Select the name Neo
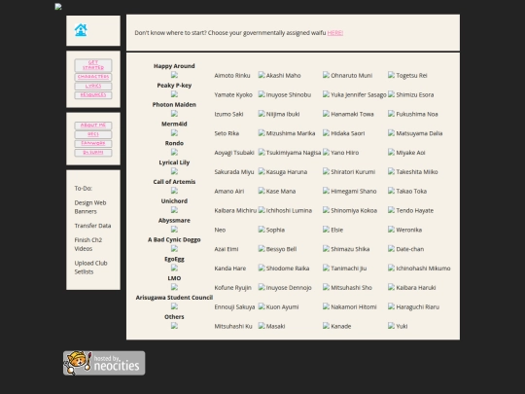This screenshot has width=525, height=394. pyautogui.click(x=220, y=230)
